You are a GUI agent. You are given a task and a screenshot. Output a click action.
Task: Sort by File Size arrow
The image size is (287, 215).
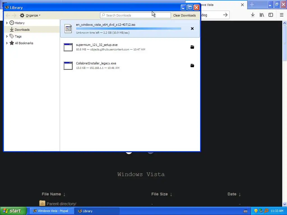tap(171, 194)
